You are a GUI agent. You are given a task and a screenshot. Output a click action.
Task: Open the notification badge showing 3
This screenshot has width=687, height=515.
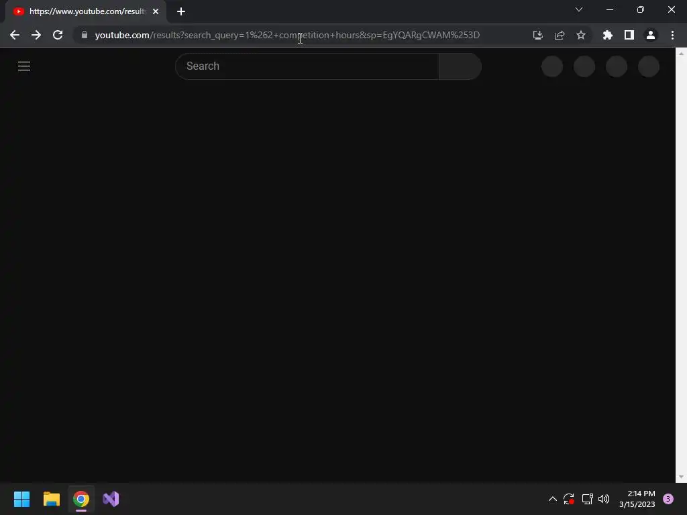point(668,499)
